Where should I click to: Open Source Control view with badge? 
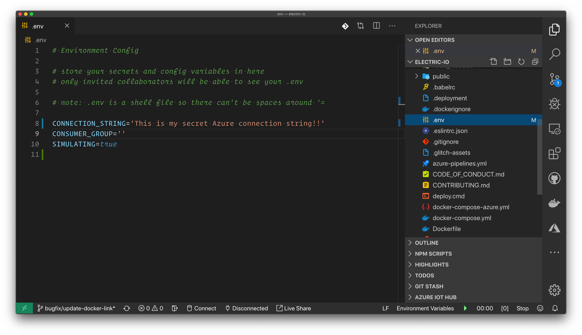(555, 79)
